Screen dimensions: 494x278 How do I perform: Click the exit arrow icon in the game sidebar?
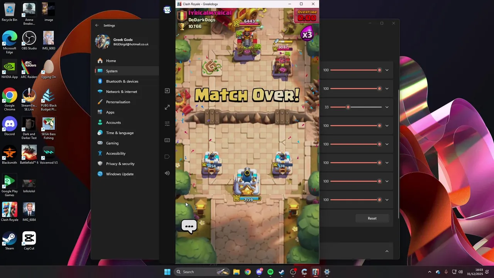click(167, 91)
